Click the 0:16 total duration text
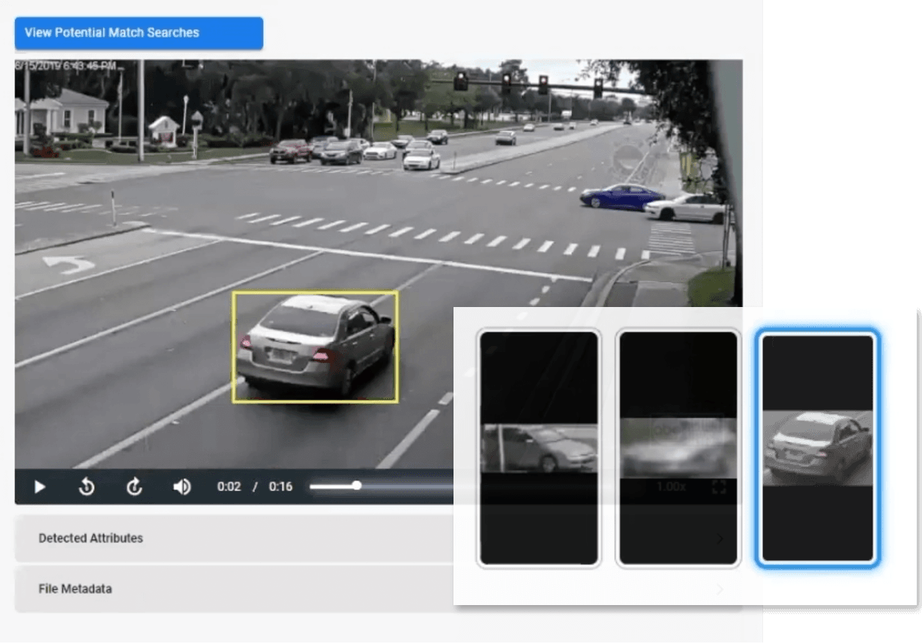 [280, 487]
